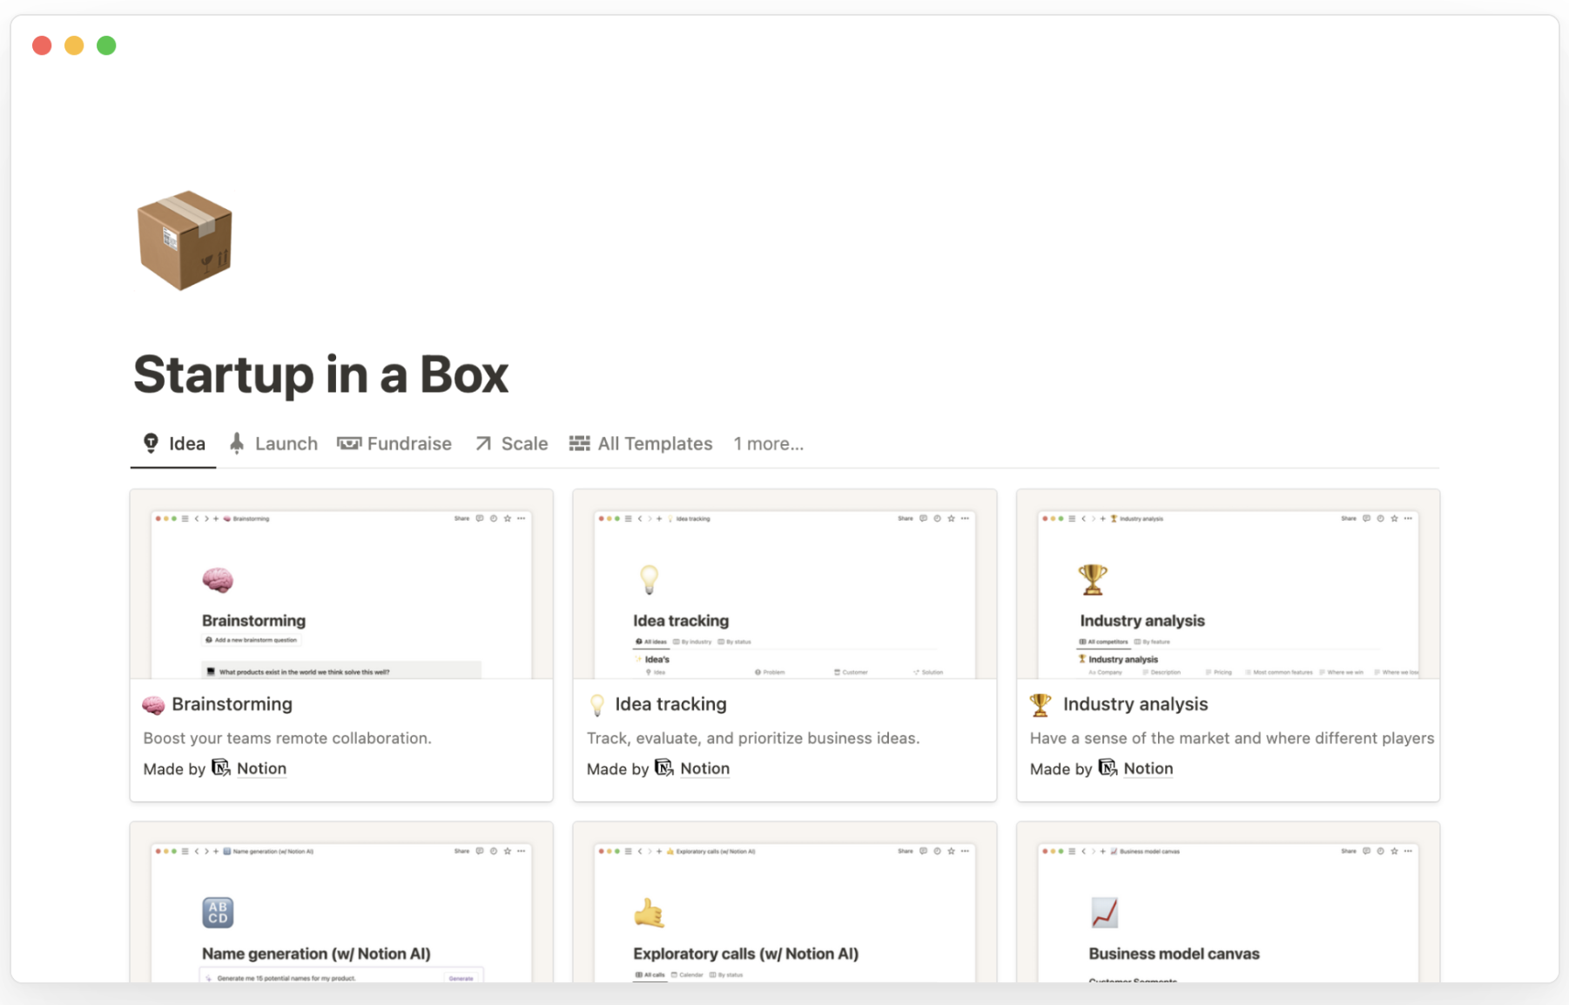Click the forward chevron in Industry analysis preview toolbar
This screenshot has width=1569, height=1005.
[1094, 519]
